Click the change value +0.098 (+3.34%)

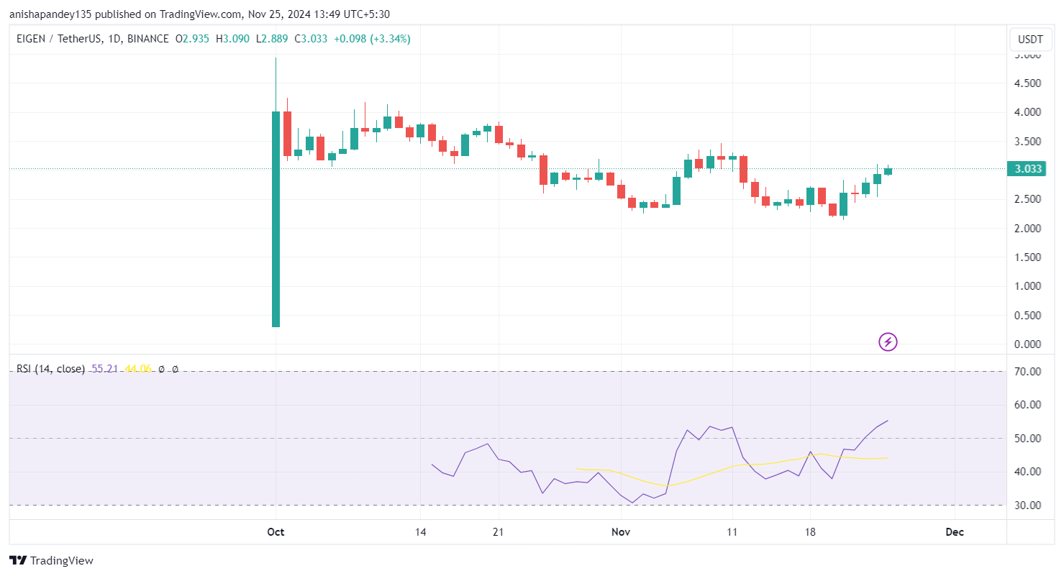tap(371, 39)
